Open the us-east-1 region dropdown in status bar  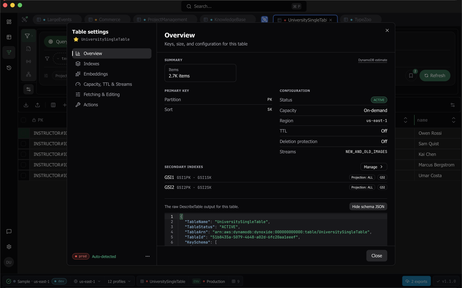coord(87,281)
